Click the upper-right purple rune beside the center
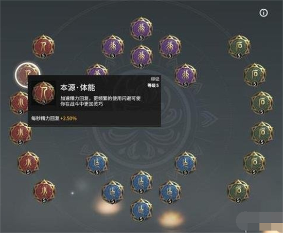 point(170,47)
